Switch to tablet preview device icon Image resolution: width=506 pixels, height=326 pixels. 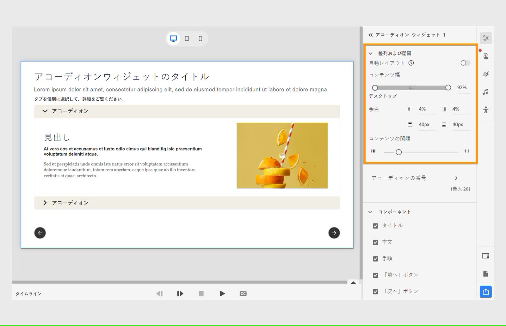tap(187, 39)
